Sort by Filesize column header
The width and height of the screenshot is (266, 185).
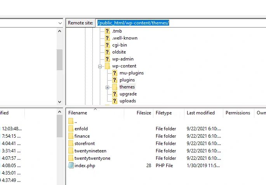click(x=144, y=113)
